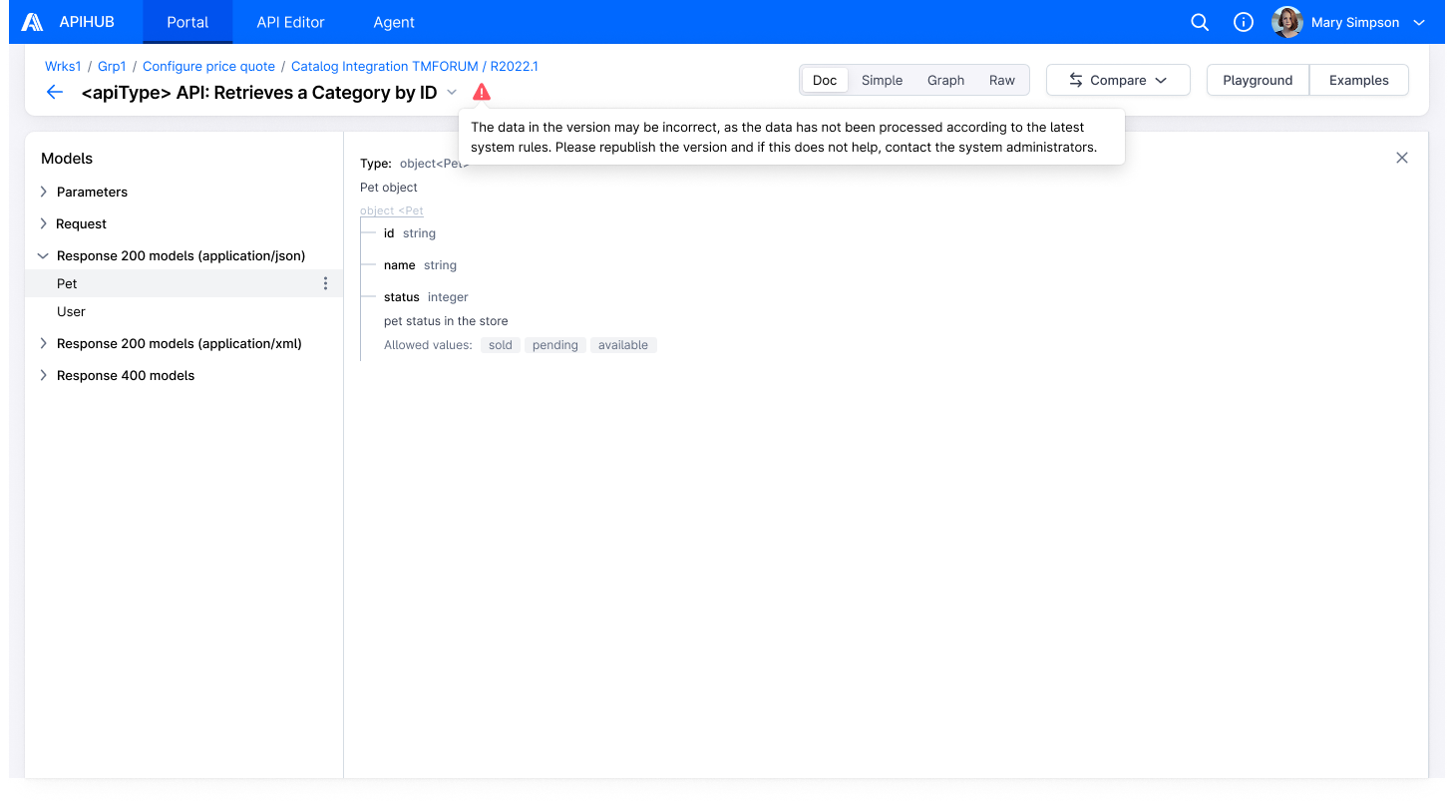Click the Models panel heading

coord(67,159)
